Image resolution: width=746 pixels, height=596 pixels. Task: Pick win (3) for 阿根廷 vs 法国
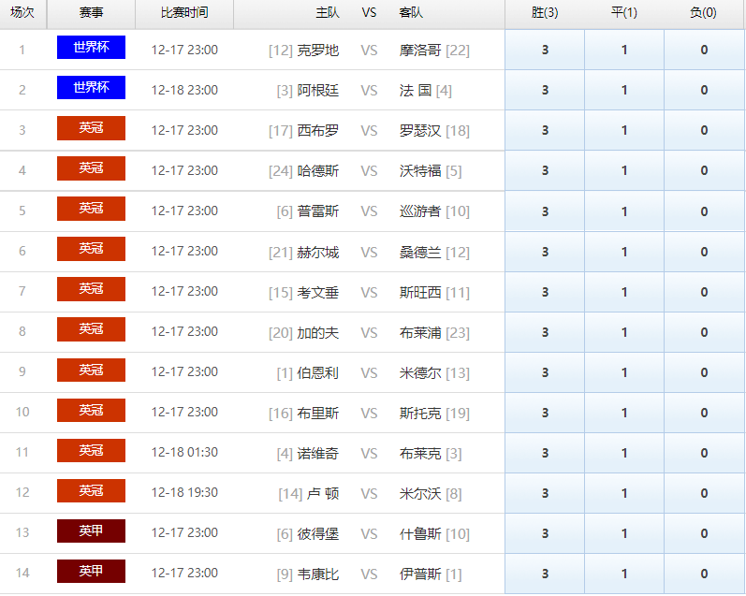coord(545,91)
